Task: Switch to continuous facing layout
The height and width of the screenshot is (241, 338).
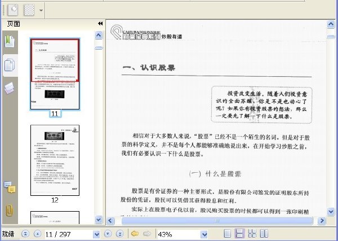Action: [252, 234]
